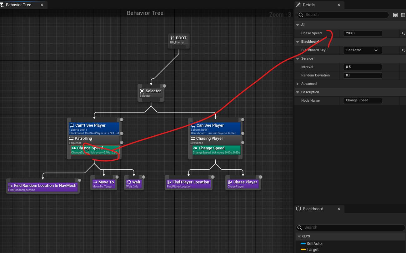This screenshot has height=253, width=406.
Task: Reset Blackboard Key to default arrow
Action: (x=403, y=50)
